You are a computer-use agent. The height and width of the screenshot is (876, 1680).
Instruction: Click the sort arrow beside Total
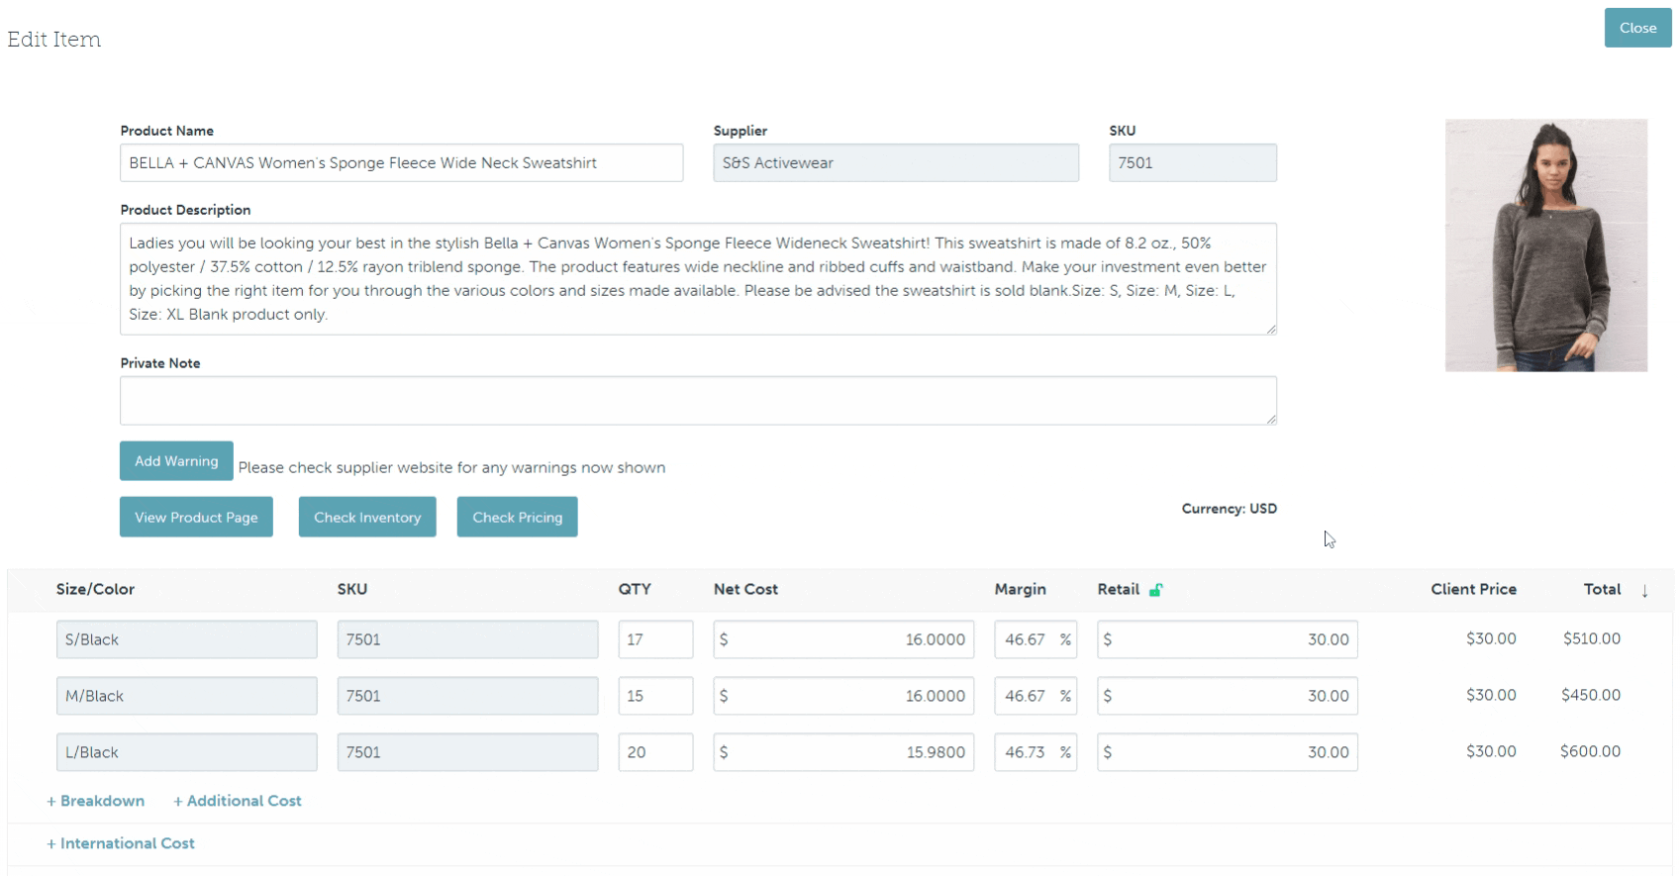point(1644,590)
